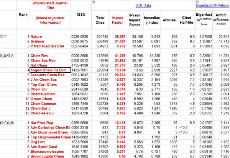Select the Rank column header
The image size is (230, 158).
pyautogui.click(x=23, y=15)
